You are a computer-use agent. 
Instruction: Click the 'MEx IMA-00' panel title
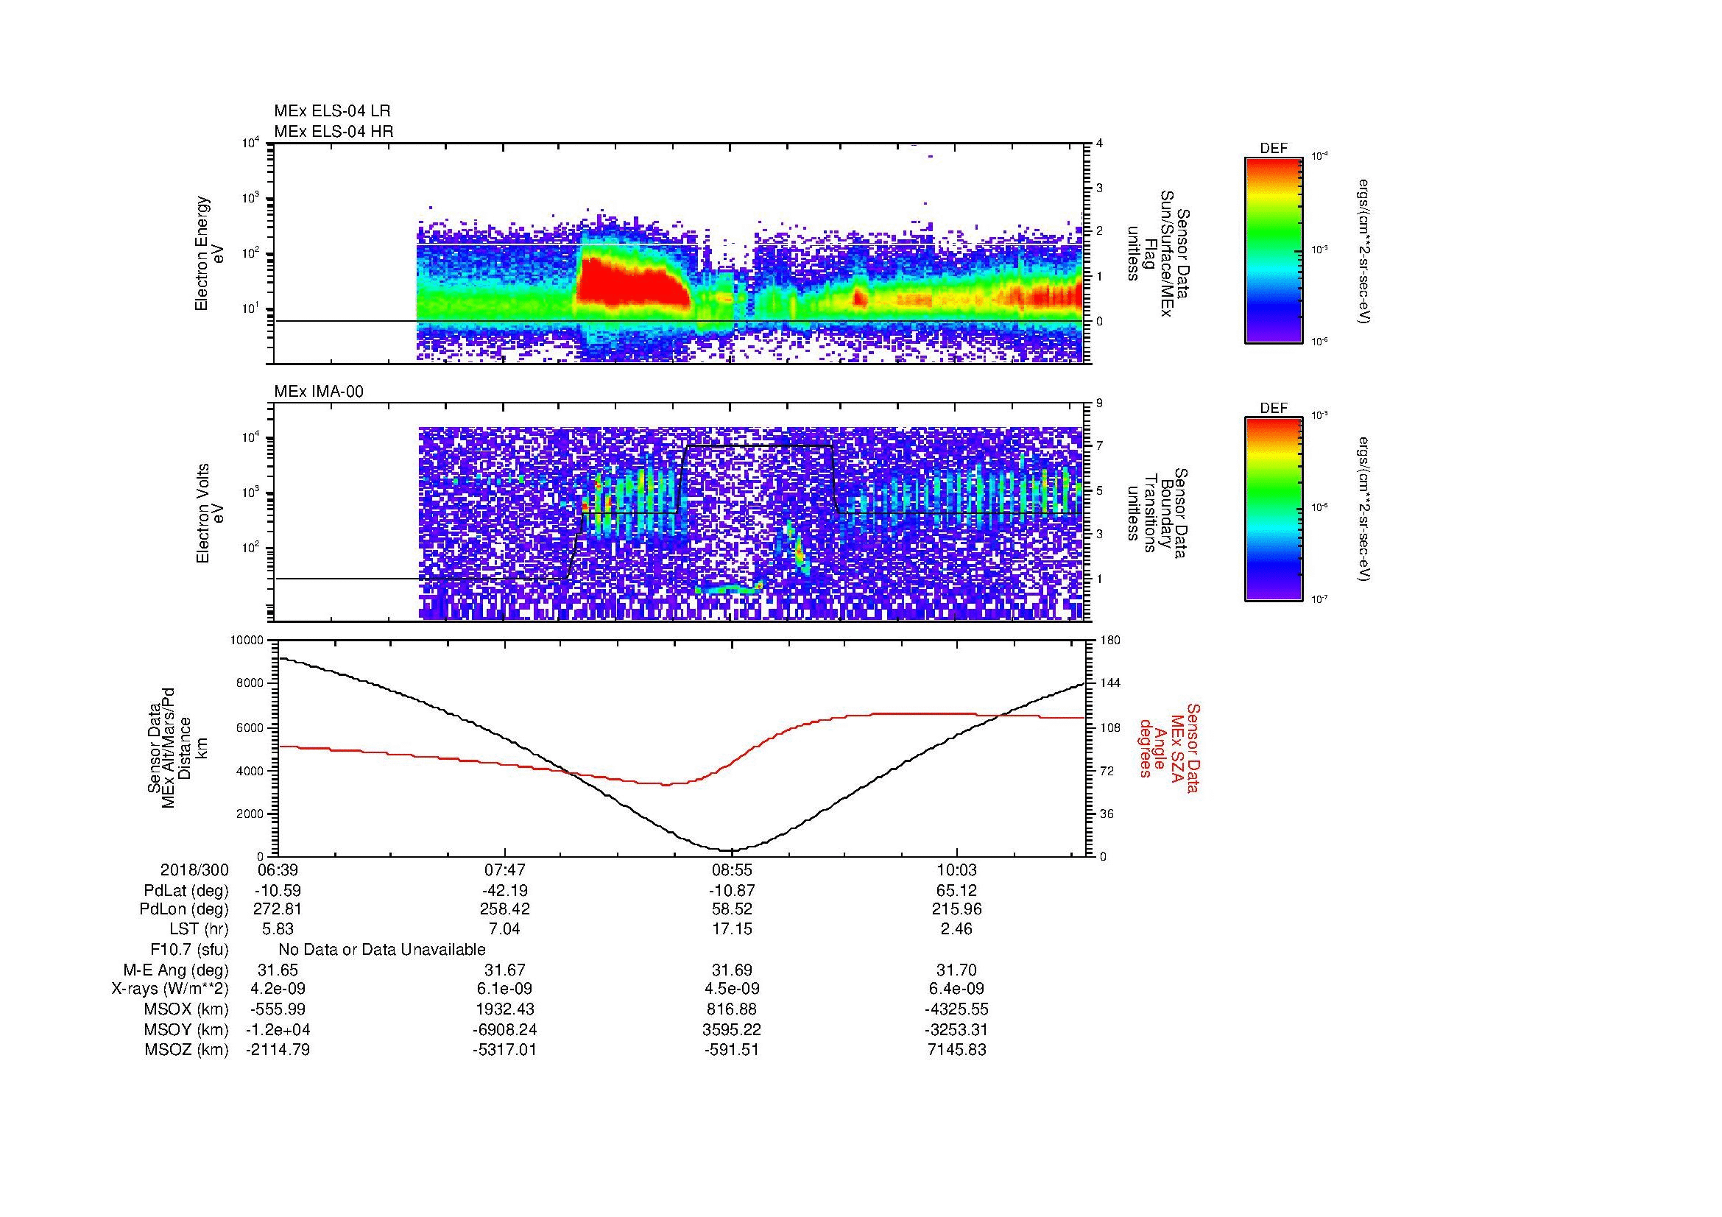(x=319, y=392)
